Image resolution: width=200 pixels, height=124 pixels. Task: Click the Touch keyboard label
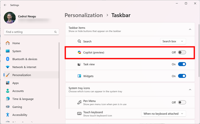93,112
